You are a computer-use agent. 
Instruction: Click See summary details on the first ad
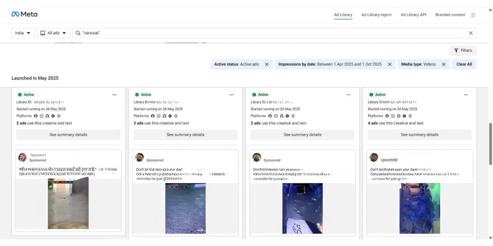[68, 134]
